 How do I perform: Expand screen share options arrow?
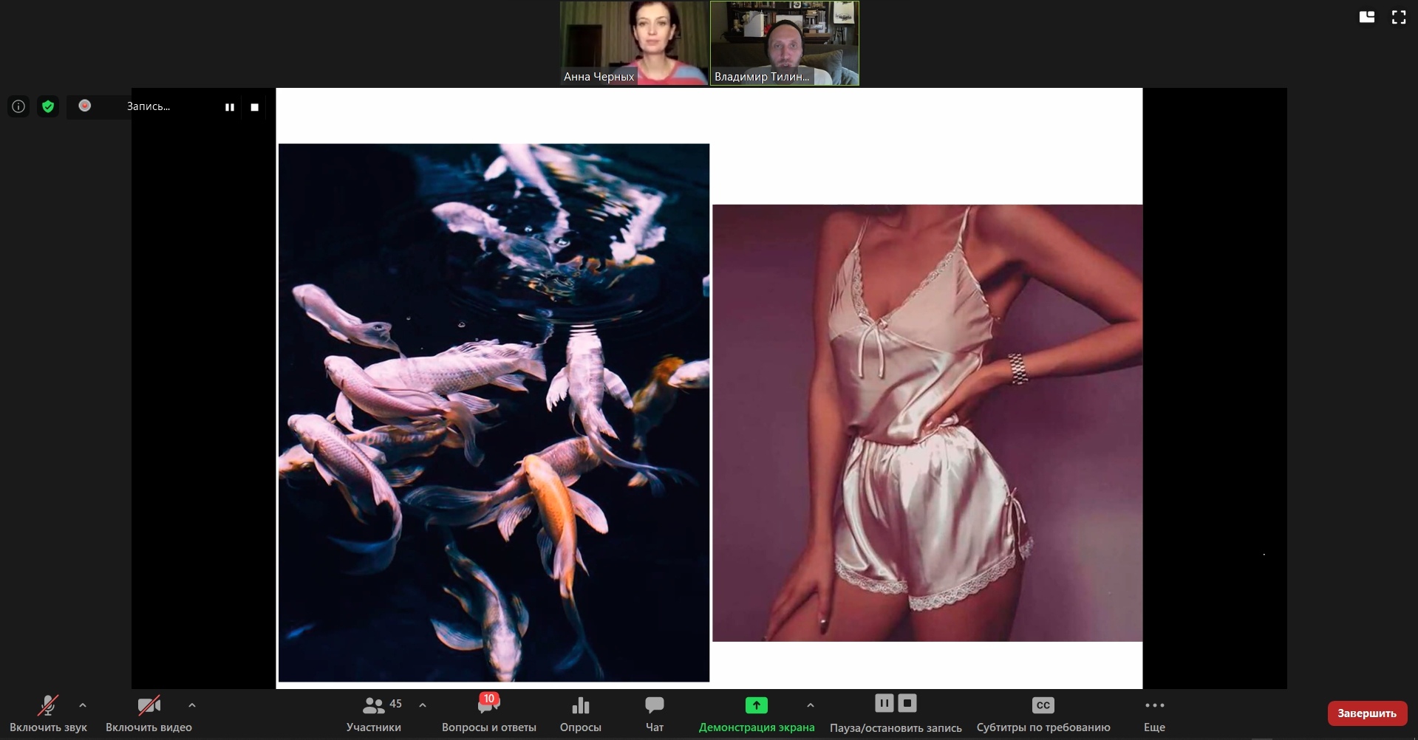[811, 705]
